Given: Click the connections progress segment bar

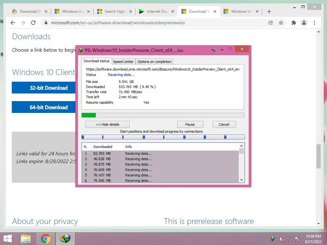Looking at the screenshot, I should coord(163,137).
